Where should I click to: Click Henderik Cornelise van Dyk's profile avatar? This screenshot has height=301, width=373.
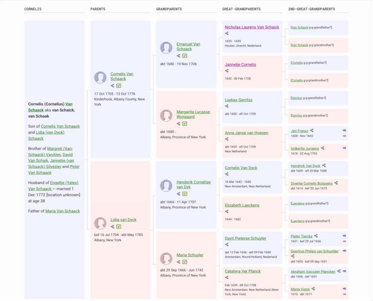click(x=166, y=185)
